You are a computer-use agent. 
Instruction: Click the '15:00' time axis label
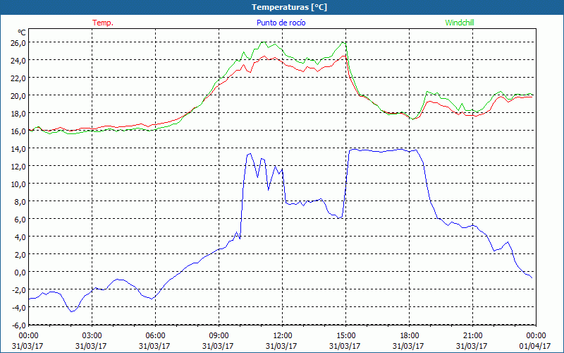[x=345, y=336]
